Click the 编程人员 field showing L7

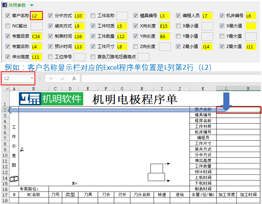coord(207,16)
